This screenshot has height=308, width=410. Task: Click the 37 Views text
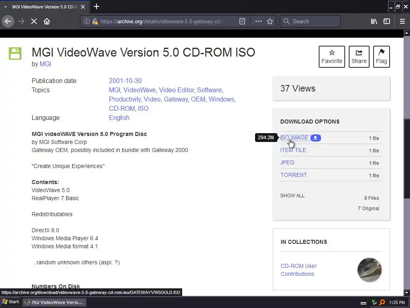click(x=298, y=89)
